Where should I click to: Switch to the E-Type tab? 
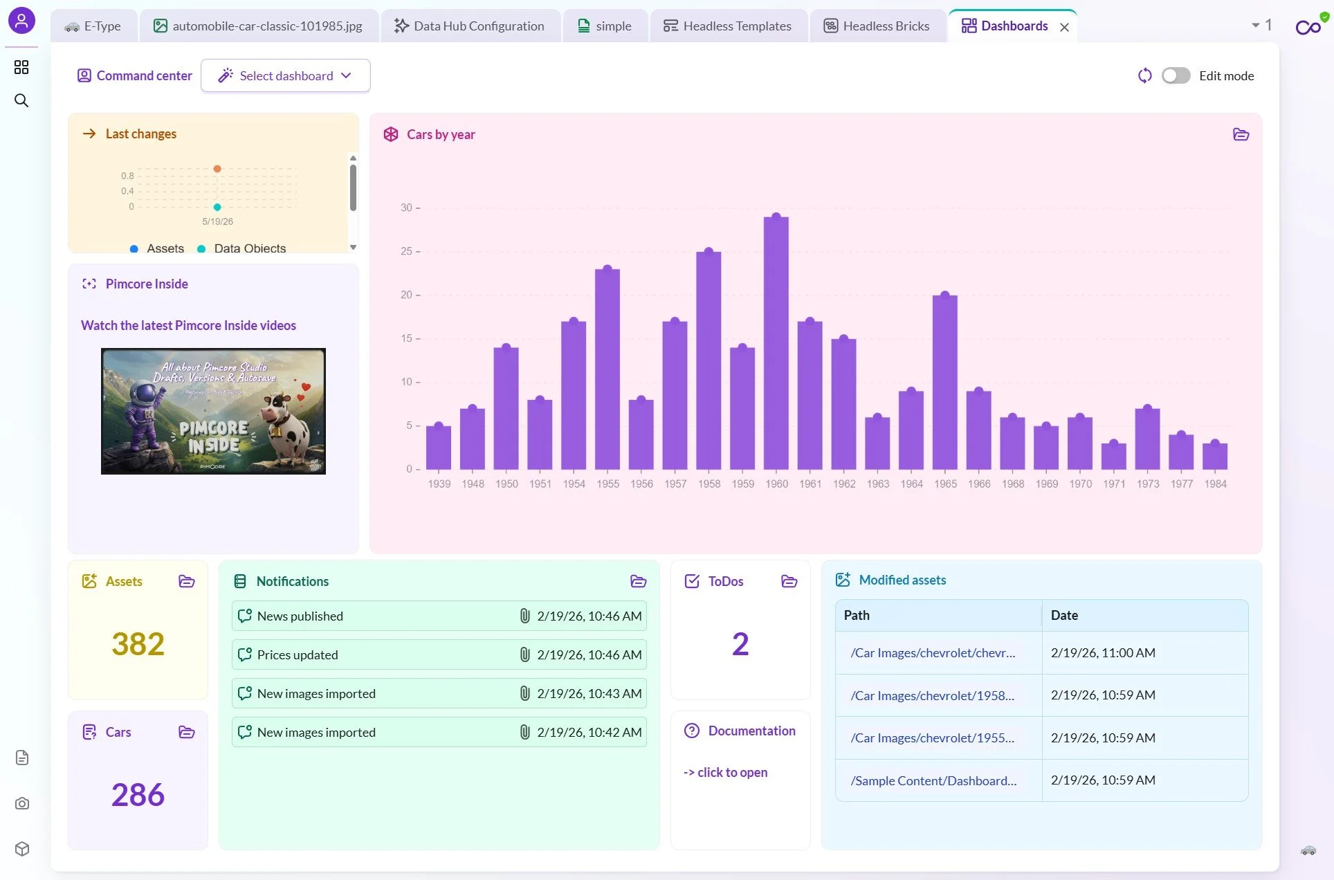pyautogui.click(x=93, y=26)
